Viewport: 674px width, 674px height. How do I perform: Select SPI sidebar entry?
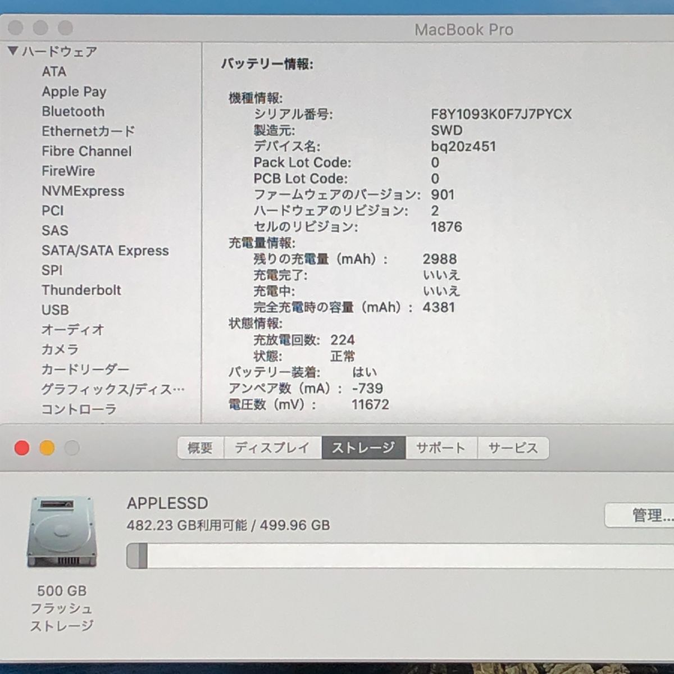pos(52,270)
